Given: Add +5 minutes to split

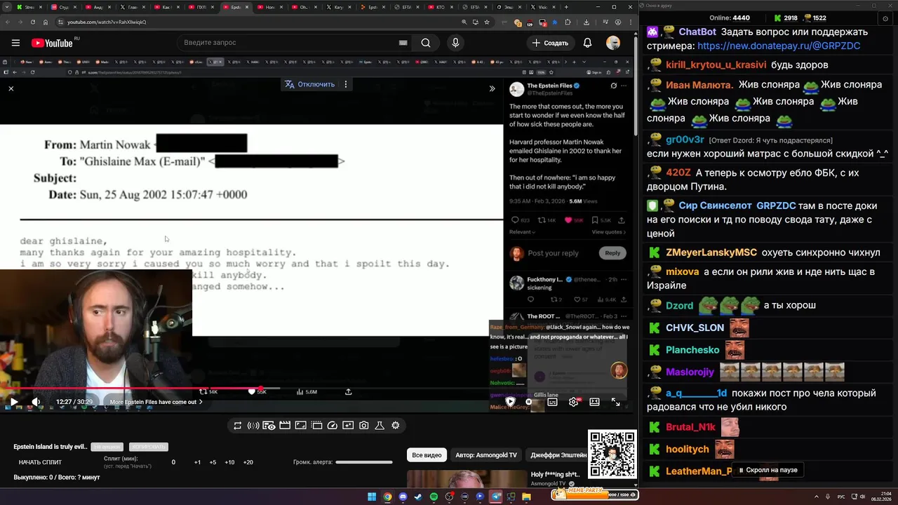Looking at the screenshot, I should point(213,462).
